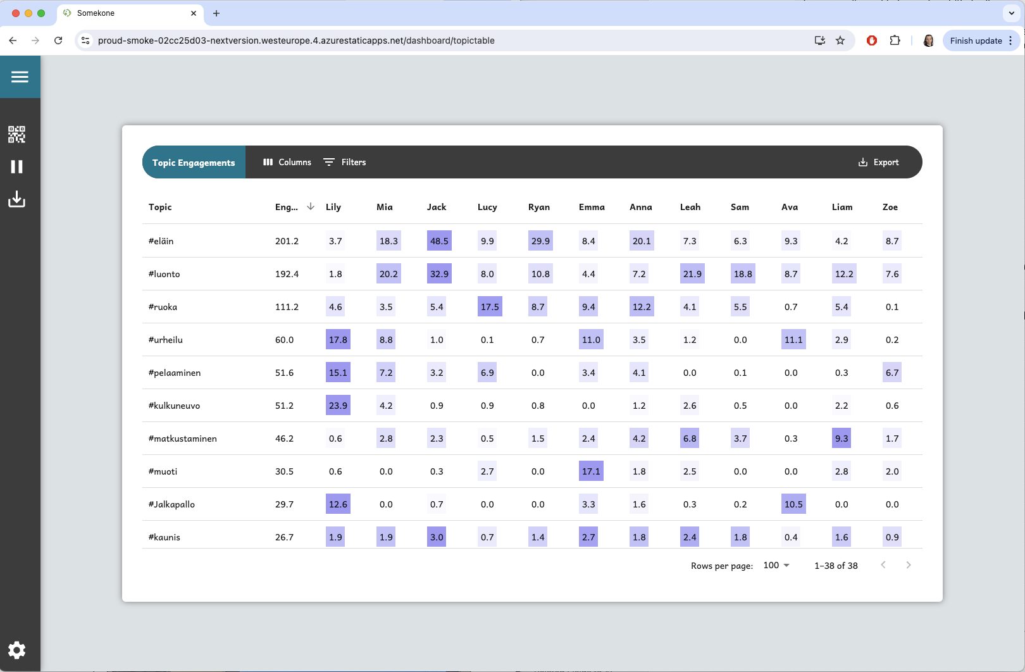Expand the Rows per page dropdown
Screen dimensions: 1025x672
pyautogui.click(x=776, y=565)
